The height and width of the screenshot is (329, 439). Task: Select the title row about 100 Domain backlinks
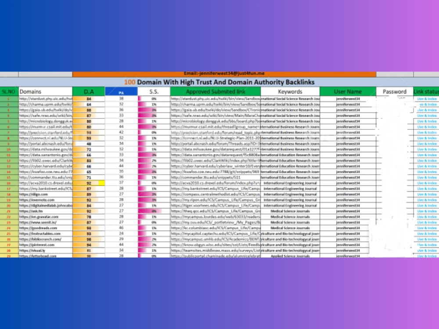pos(219,82)
